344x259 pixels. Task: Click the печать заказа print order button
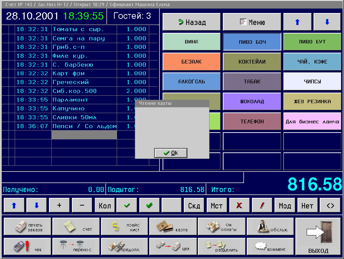point(27,227)
